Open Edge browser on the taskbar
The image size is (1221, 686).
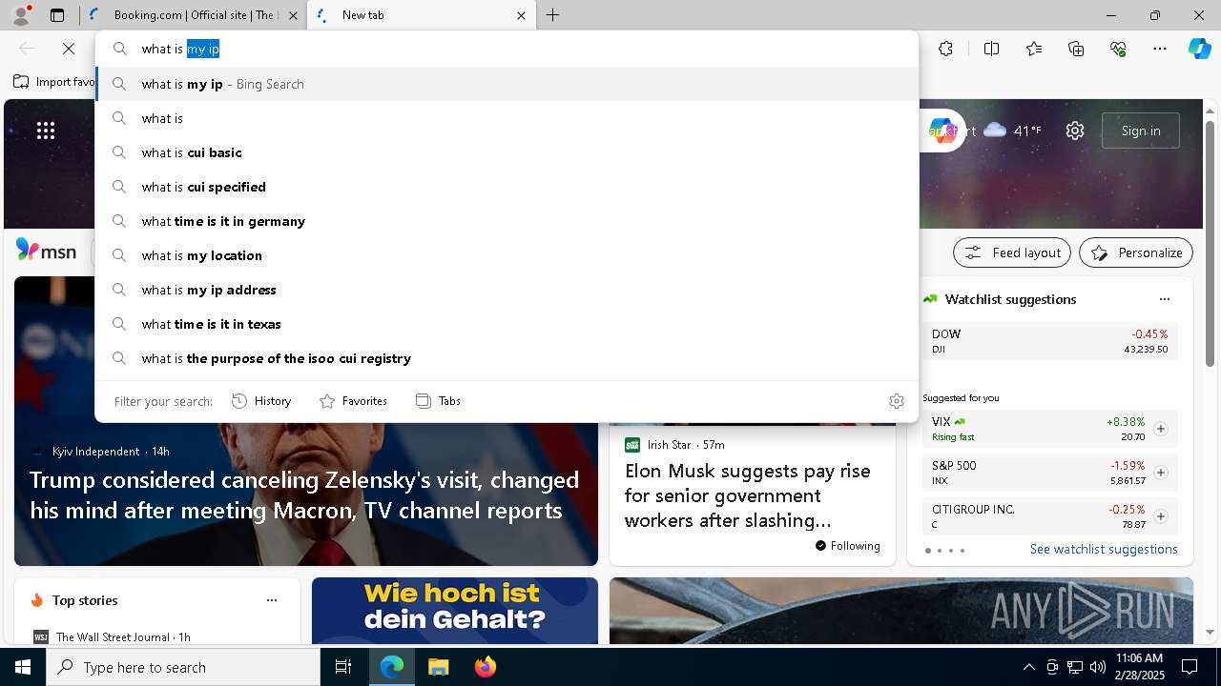[x=391, y=667]
